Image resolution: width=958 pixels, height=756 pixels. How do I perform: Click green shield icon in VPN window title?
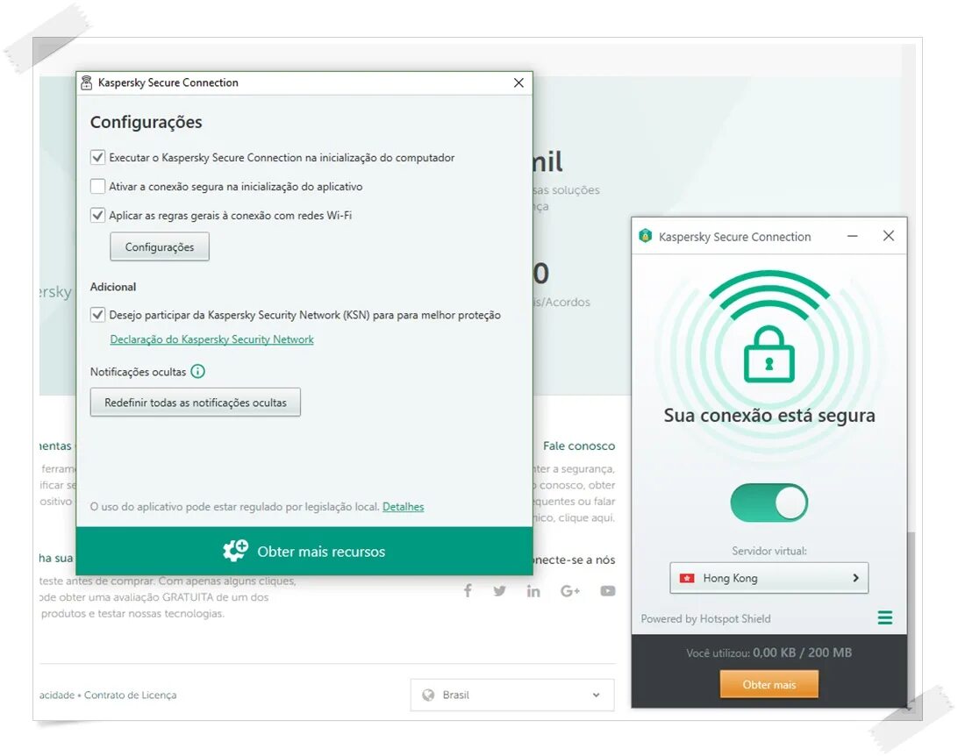646,236
